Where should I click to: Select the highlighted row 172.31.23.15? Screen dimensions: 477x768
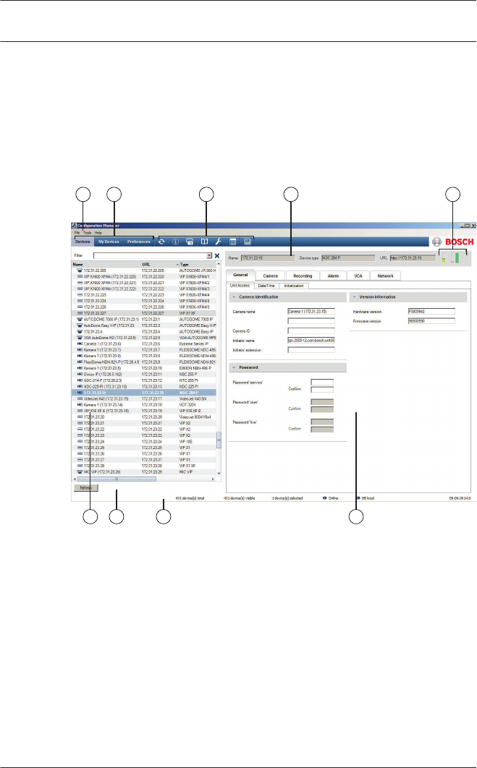click(x=144, y=393)
